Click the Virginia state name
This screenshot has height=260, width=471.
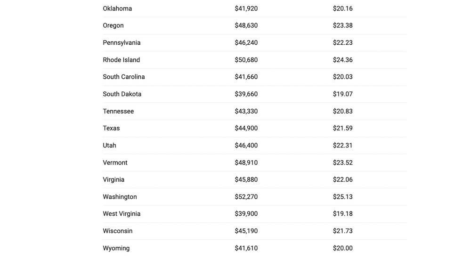click(x=114, y=179)
